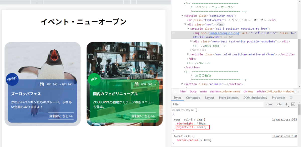Open the Layout tab
The height and width of the screenshot is (147, 301).
[x=209, y=98]
